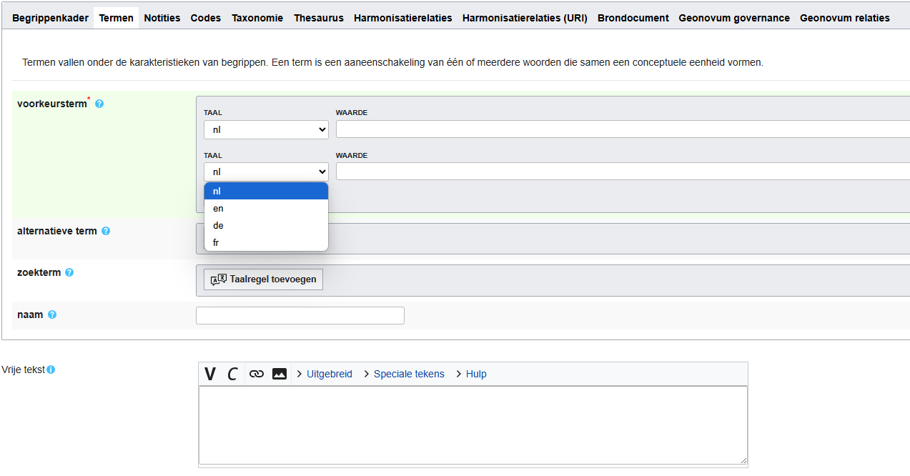Open the Taxonomie tab

pyautogui.click(x=257, y=18)
